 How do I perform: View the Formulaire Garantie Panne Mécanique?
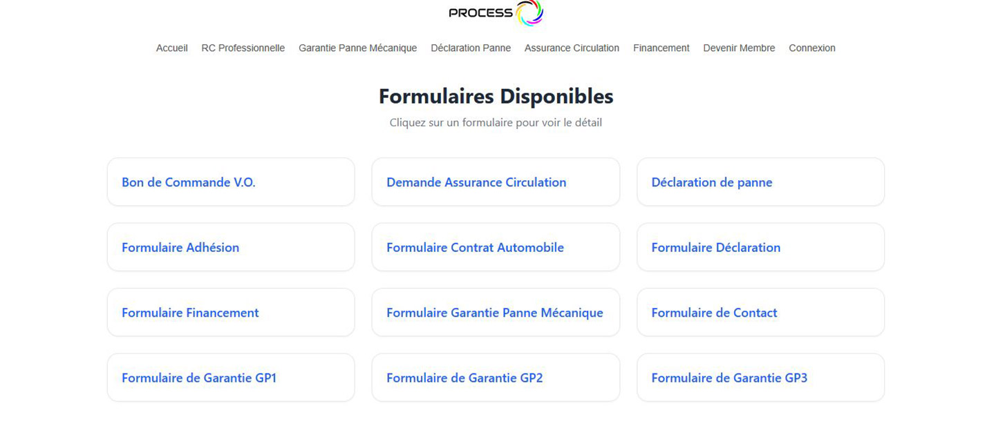click(x=496, y=312)
